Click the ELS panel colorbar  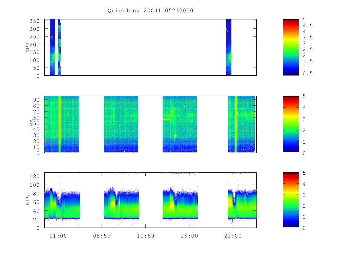pos(291,200)
